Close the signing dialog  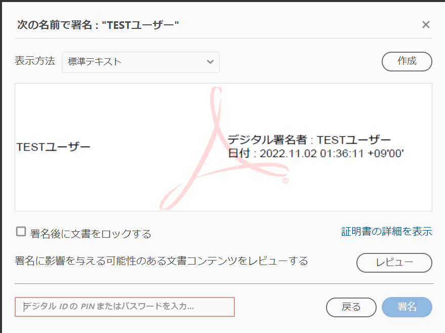426,24
